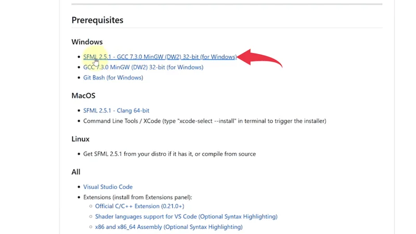This screenshot has width=416, height=234.
Task: Click the GCC 7.3.0 MinGW (DW2) 32-bit link
Action: pos(143,67)
